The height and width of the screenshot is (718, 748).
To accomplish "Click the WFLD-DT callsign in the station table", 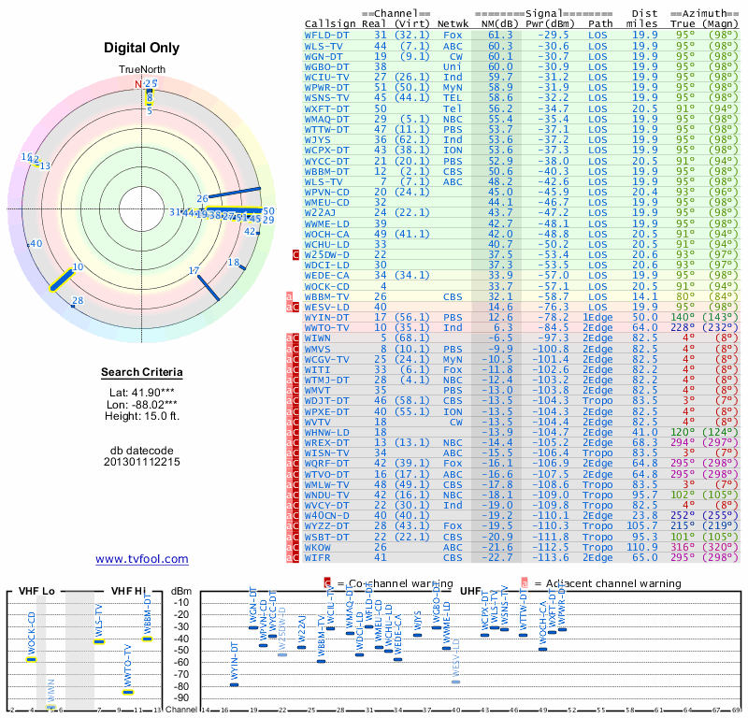I will tap(326, 36).
